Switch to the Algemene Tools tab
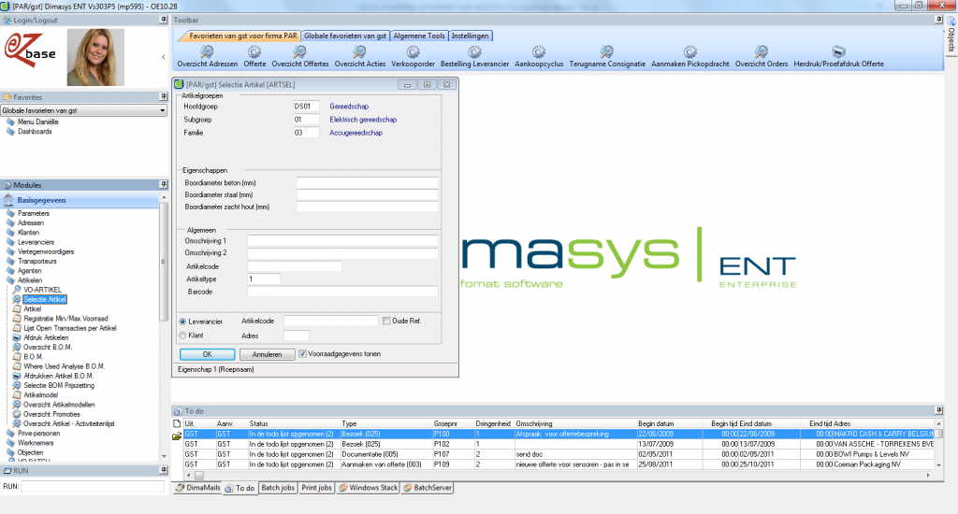Screen dimensions: 958x514 click(419, 36)
